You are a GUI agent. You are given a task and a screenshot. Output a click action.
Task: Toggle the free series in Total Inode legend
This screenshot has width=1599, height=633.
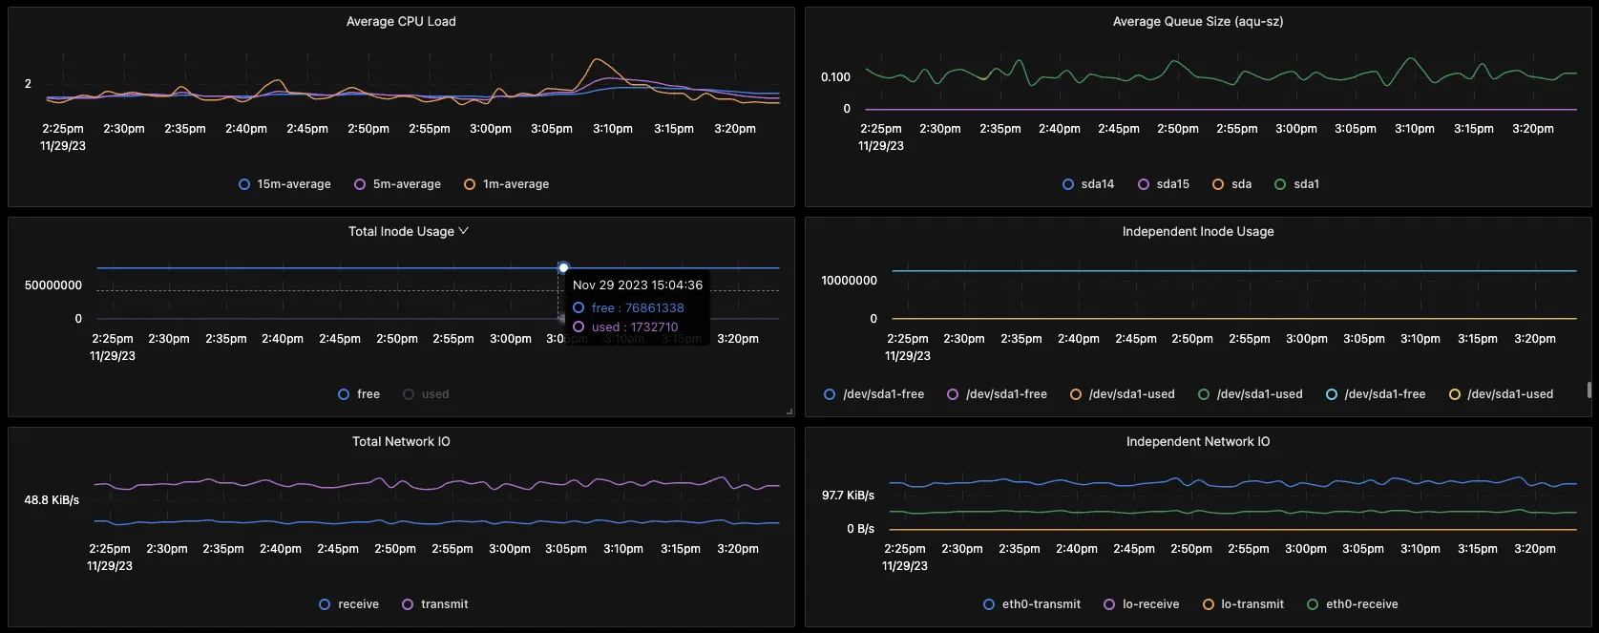pos(359,394)
